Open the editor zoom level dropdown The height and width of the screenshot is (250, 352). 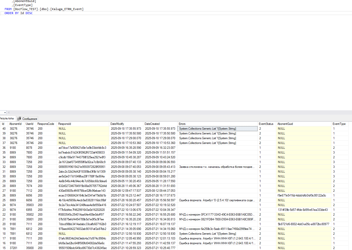[5, 112]
